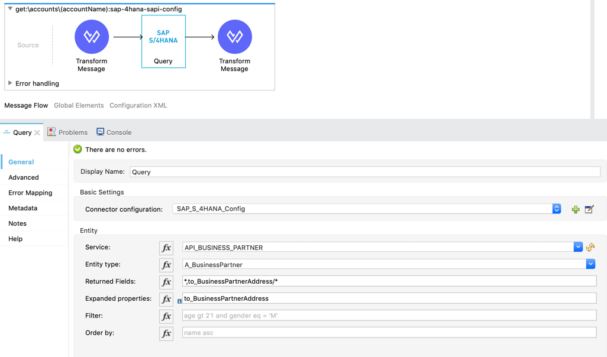The height and width of the screenshot is (357, 607).
Task: Switch to Message Flow view
Action: coord(26,105)
